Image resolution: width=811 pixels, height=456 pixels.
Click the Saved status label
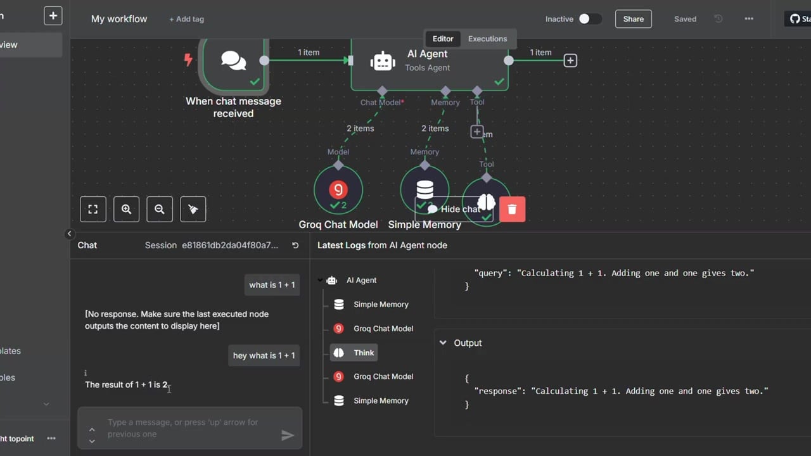tap(685, 19)
